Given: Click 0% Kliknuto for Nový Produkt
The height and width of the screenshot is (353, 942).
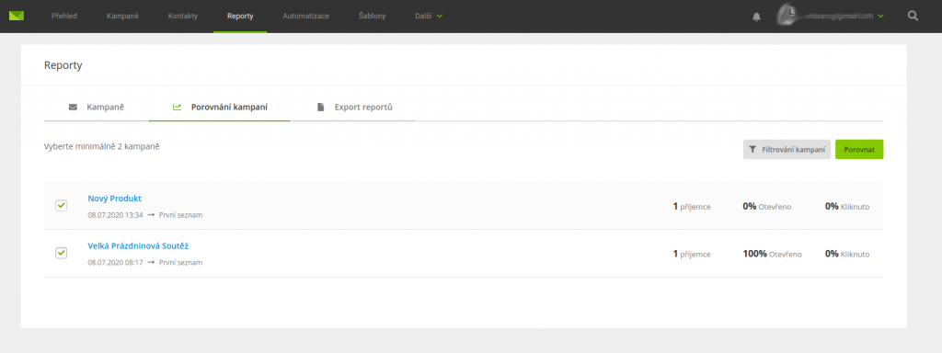Looking at the screenshot, I should click(x=847, y=207).
